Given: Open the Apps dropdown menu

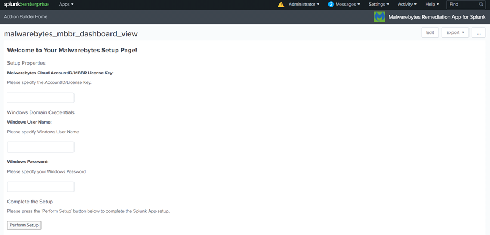Looking at the screenshot, I should click(x=66, y=5).
